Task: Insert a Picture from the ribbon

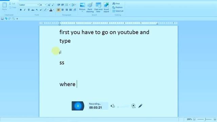Action: [x=82, y=6]
